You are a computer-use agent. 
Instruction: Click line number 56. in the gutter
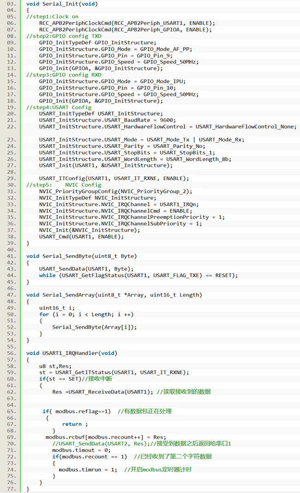(11, 353)
